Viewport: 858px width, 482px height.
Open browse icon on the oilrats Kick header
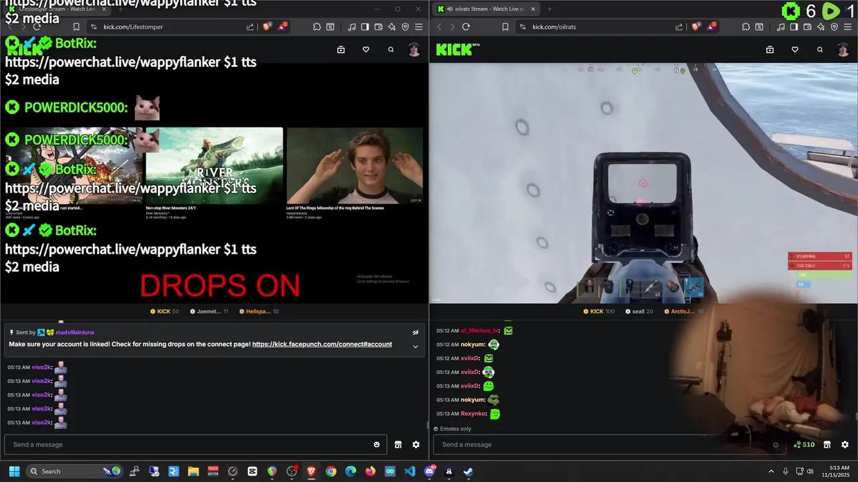tap(770, 50)
